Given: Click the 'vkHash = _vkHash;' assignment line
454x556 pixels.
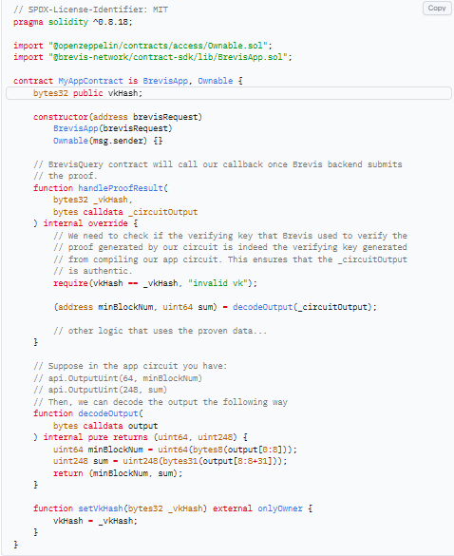Looking at the screenshot, I should pos(95,521).
